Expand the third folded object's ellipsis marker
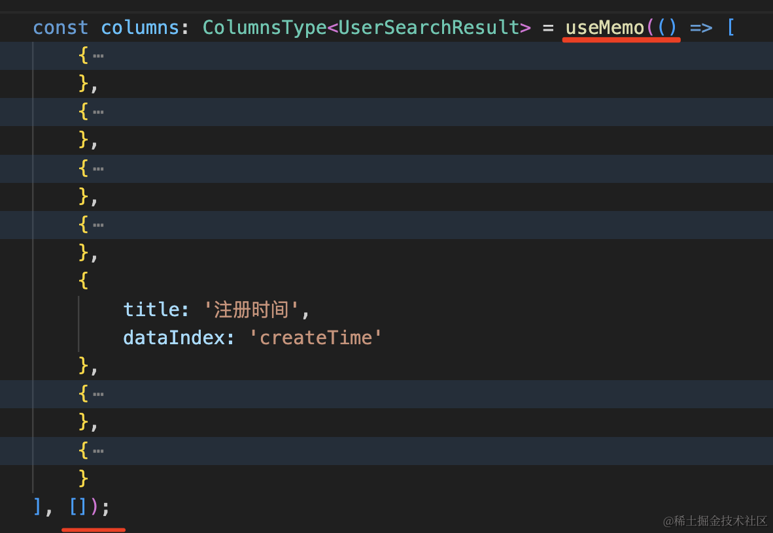This screenshot has width=773, height=533. 98,169
